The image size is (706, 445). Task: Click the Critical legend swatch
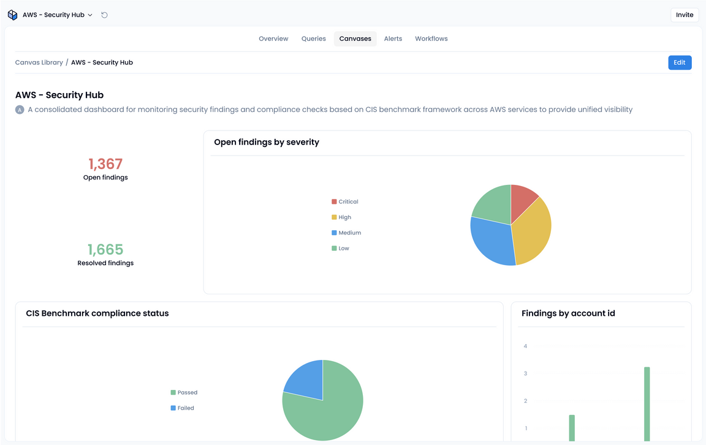pos(334,202)
